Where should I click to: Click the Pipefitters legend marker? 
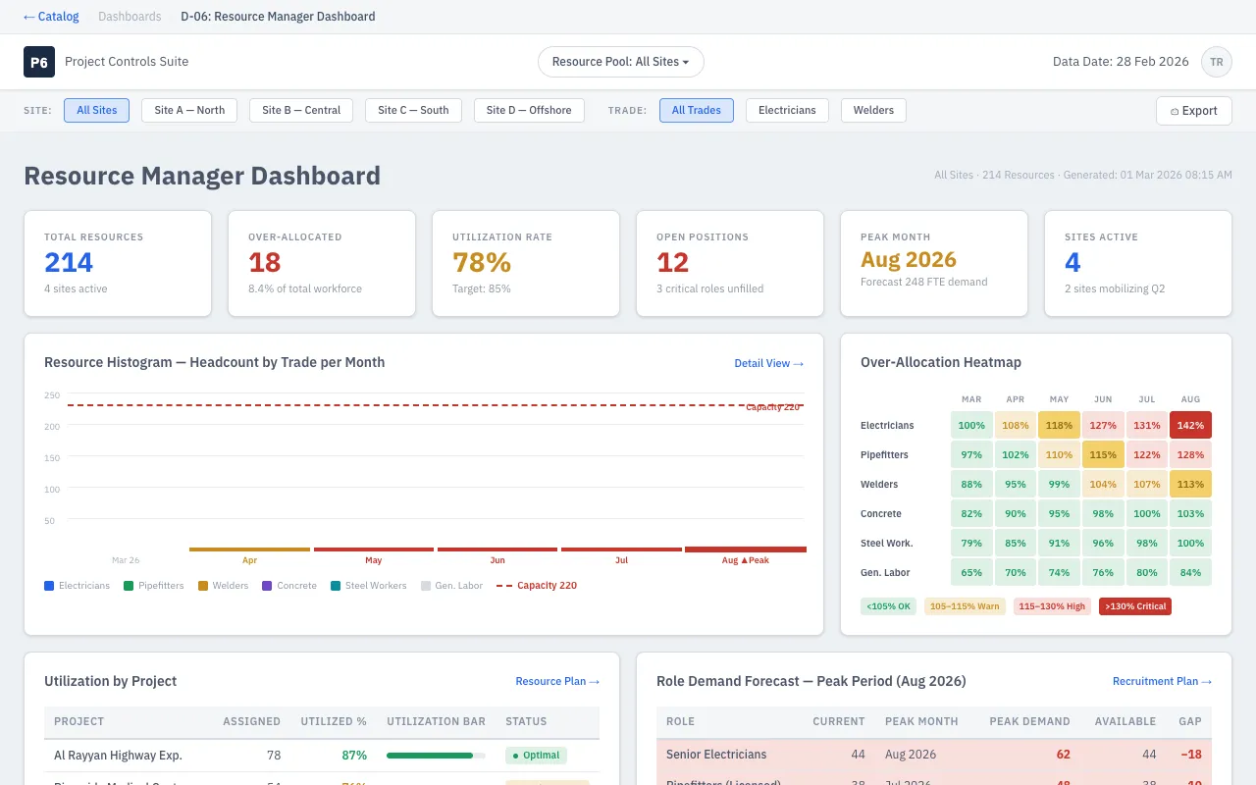pyautogui.click(x=129, y=586)
